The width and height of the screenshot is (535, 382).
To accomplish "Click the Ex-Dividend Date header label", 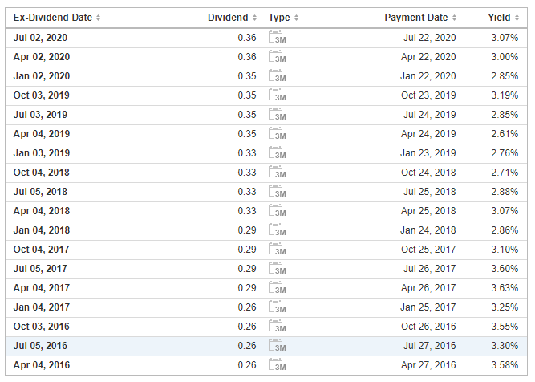I will [x=53, y=18].
